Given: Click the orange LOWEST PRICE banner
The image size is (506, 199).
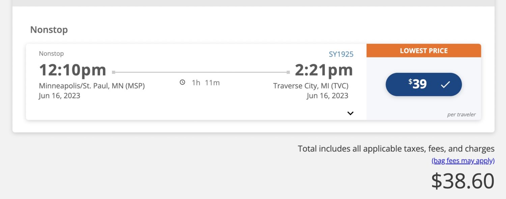Looking at the screenshot, I should point(424,51).
